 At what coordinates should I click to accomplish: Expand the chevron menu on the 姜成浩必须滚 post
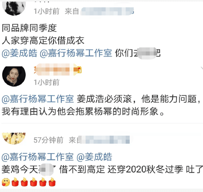[202, 68]
